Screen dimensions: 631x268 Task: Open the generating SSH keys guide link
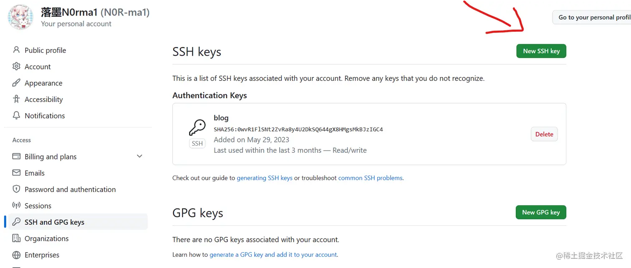pos(264,178)
